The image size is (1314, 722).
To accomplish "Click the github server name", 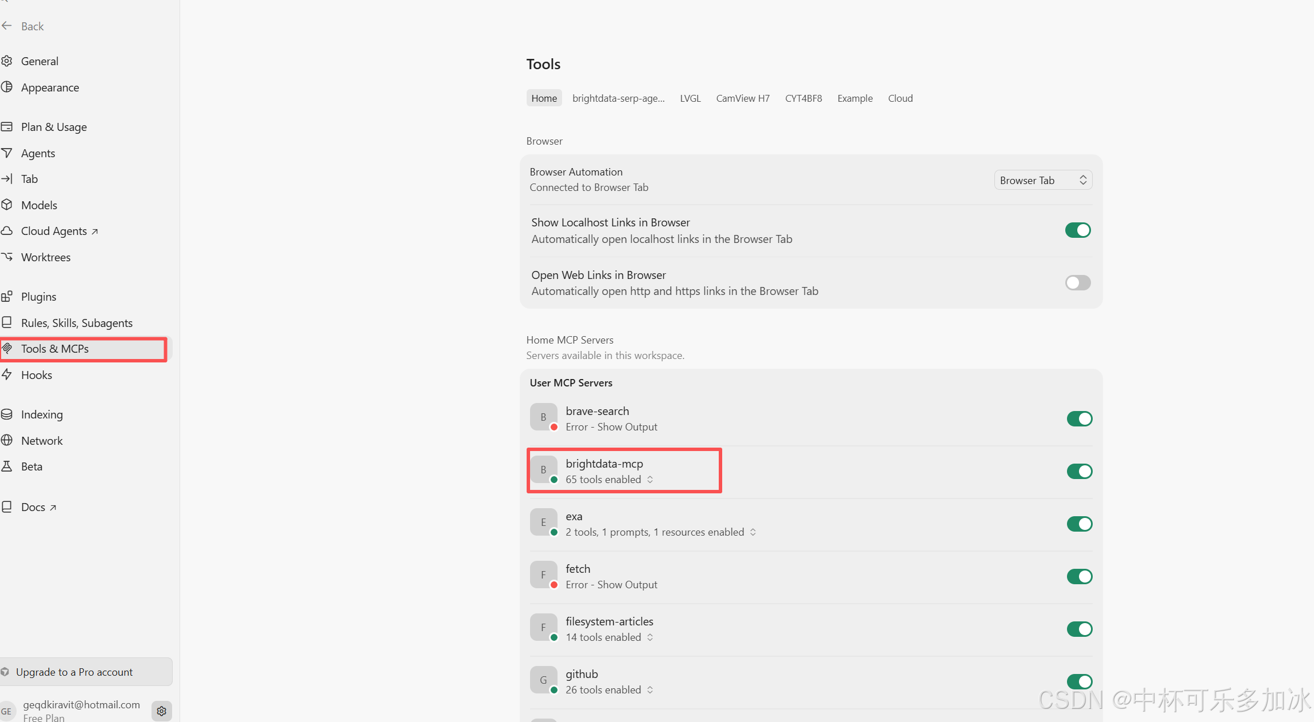I will pyautogui.click(x=582, y=674).
